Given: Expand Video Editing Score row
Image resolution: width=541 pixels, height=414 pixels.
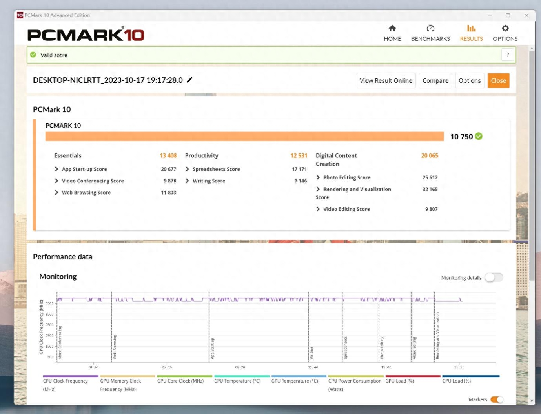Looking at the screenshot, I should click(x=318, y=209).
